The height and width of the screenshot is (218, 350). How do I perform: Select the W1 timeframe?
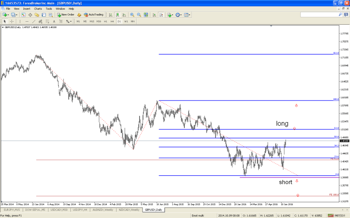[x=126, y=21]
